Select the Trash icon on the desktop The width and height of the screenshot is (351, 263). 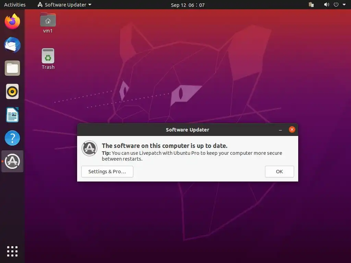click(48, 59)
